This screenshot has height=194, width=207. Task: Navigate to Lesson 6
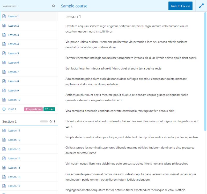pos(29,63)
